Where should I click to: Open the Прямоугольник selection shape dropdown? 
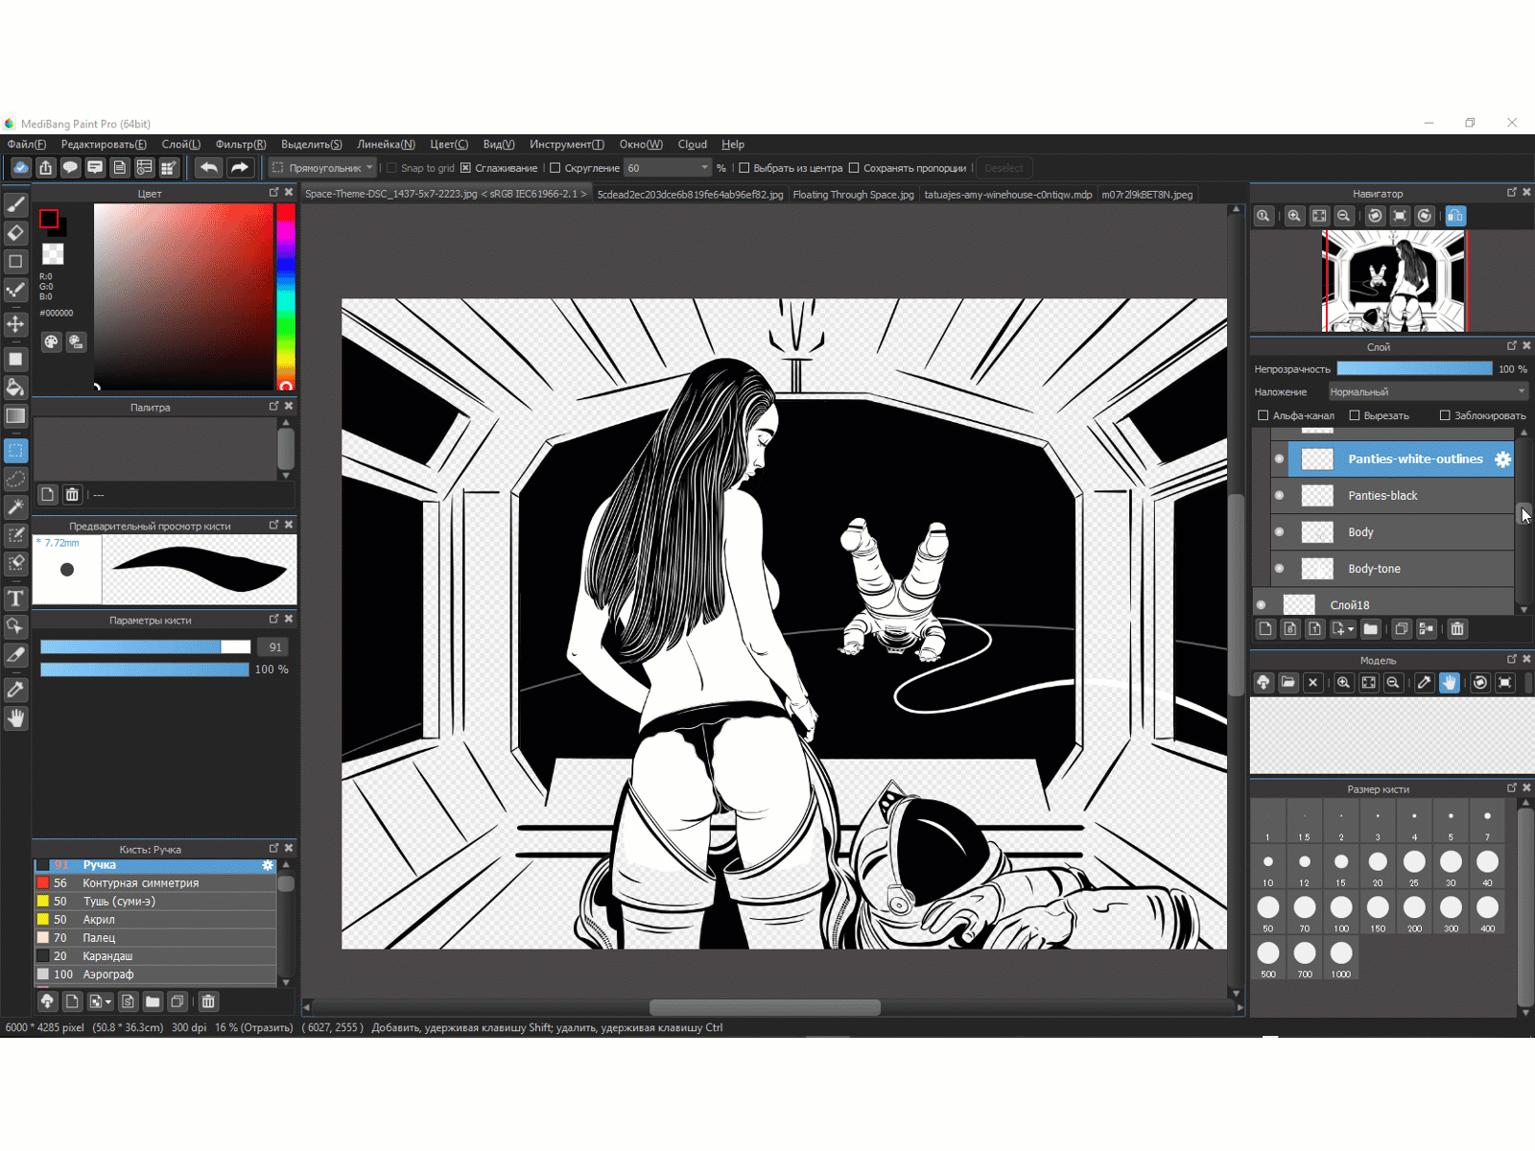point(322,168)
